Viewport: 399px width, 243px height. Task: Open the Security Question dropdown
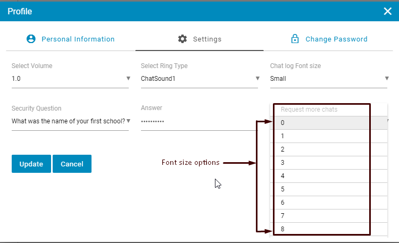(70, 120)
